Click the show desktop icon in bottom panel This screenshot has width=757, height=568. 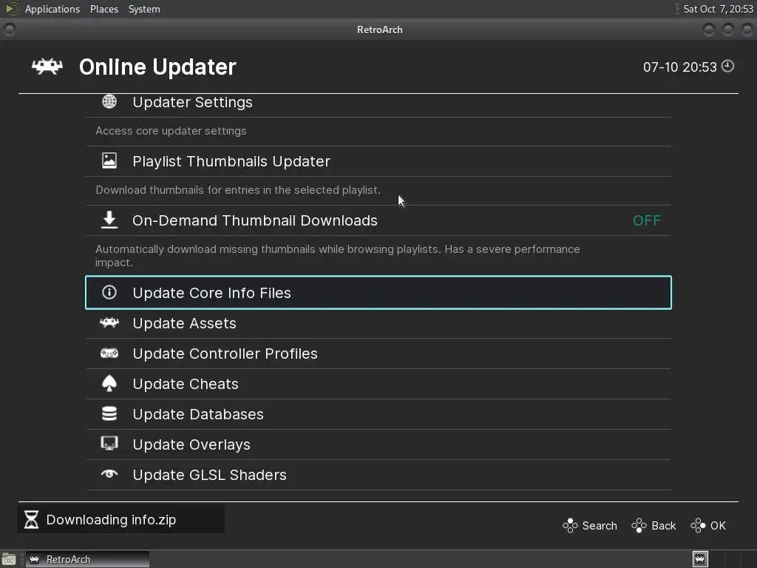click(x=9, y=560)
